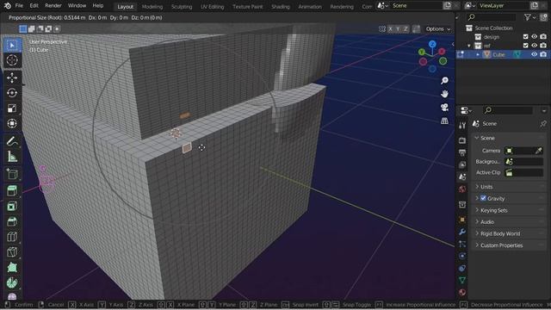
Task: Select the Bevel tool
Action: pyautogui.click(x=12, y=221)
